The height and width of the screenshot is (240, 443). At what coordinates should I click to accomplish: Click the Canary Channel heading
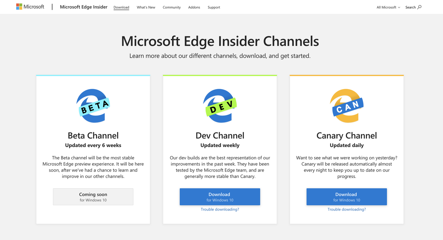[347, 136]
